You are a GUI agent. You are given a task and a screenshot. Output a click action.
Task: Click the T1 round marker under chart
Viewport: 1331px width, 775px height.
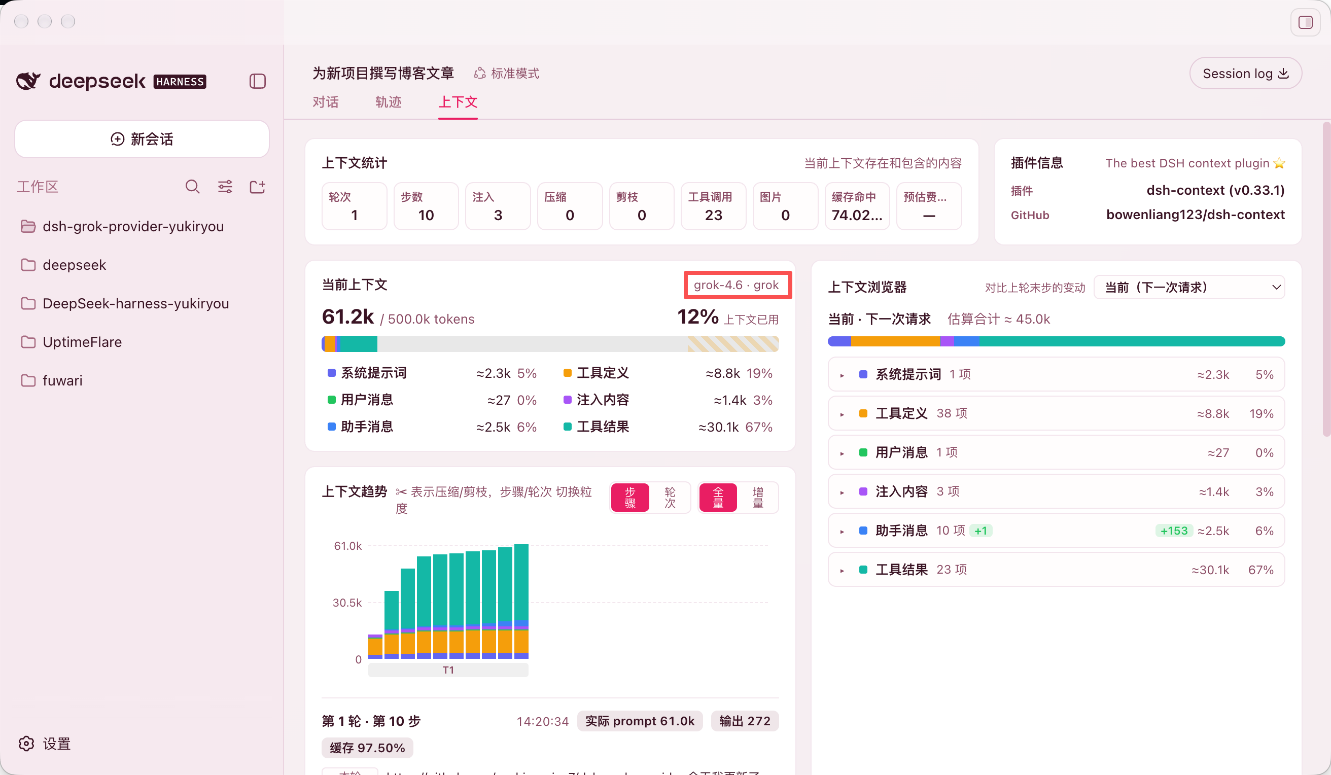pos(448,670)
